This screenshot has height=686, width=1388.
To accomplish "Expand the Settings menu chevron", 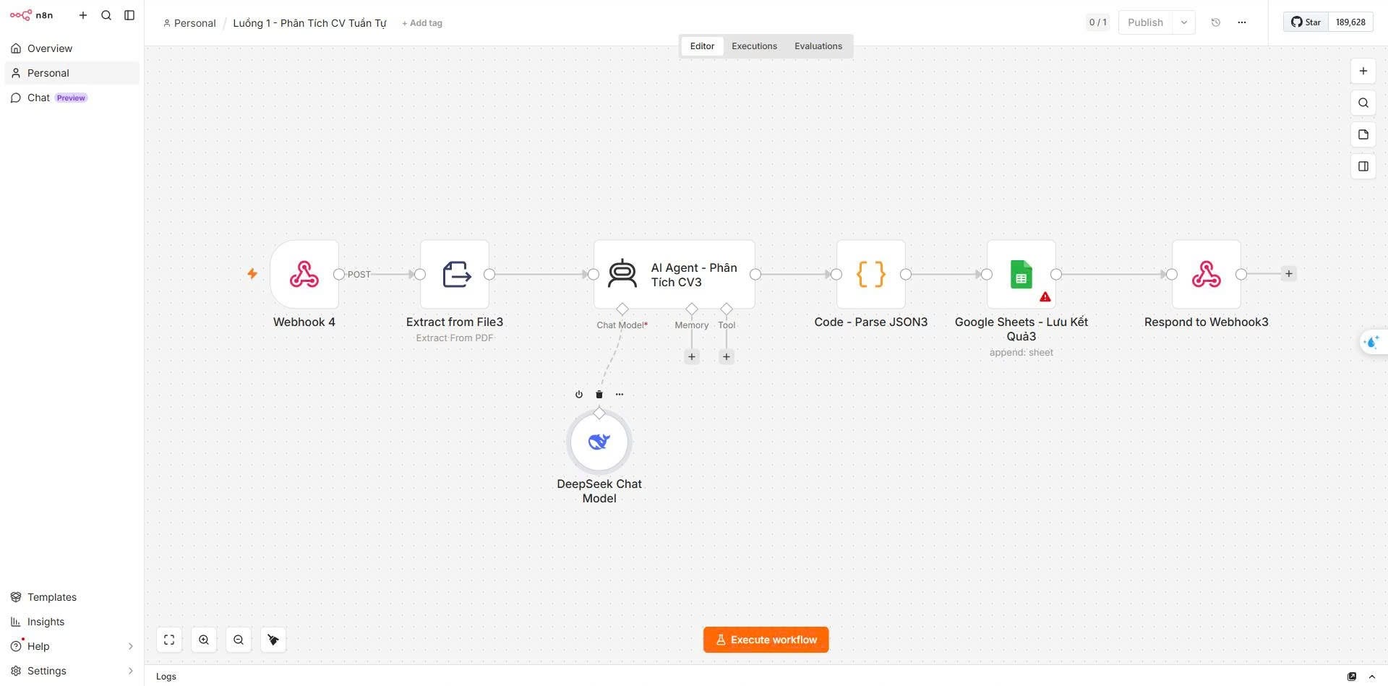I will [130, 671].
